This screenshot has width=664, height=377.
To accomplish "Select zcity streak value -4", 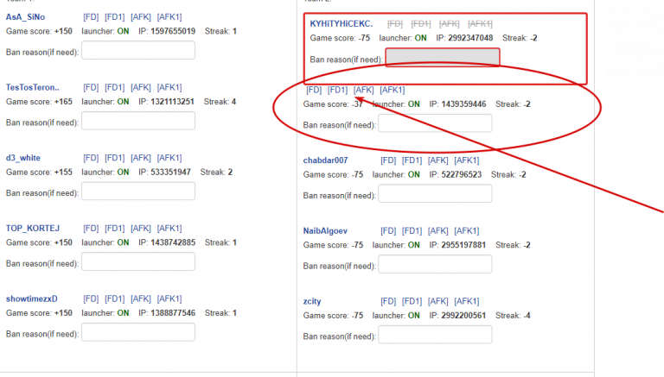I will [x=527, y=316].
